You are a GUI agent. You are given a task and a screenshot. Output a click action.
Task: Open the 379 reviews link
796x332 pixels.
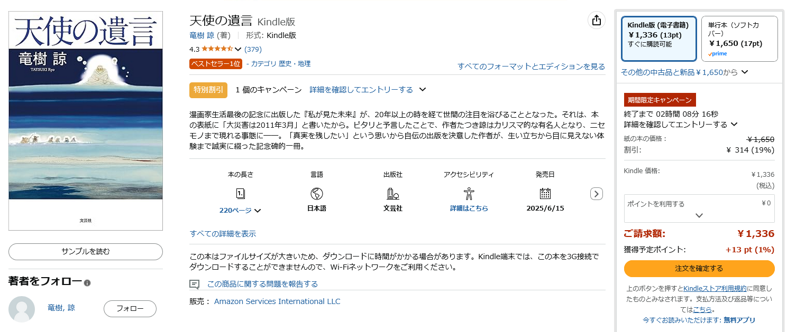point(253,50)
